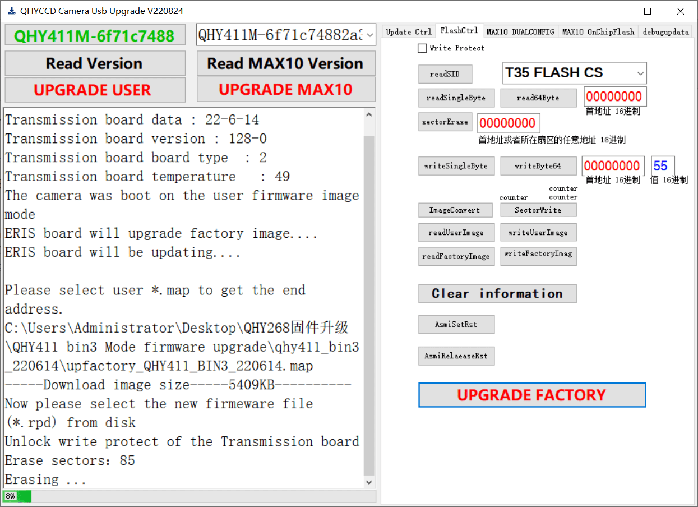Click the readUserImage button
698x507 pixels.
pyautogui.click(x=456, y=232)
